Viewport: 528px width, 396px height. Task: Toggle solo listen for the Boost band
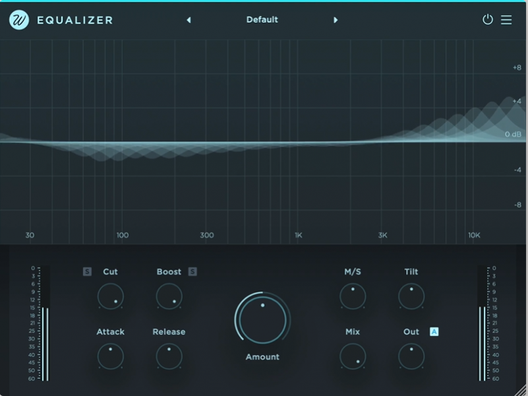pos(192,271)
